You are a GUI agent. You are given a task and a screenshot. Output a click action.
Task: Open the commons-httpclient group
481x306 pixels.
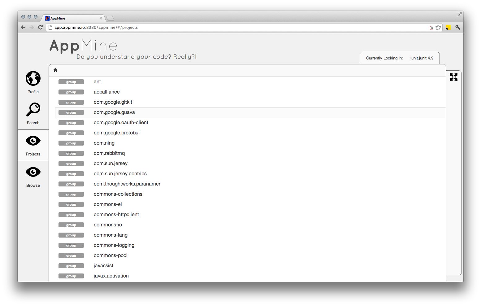pyautogui.click(x=116, y=215)
